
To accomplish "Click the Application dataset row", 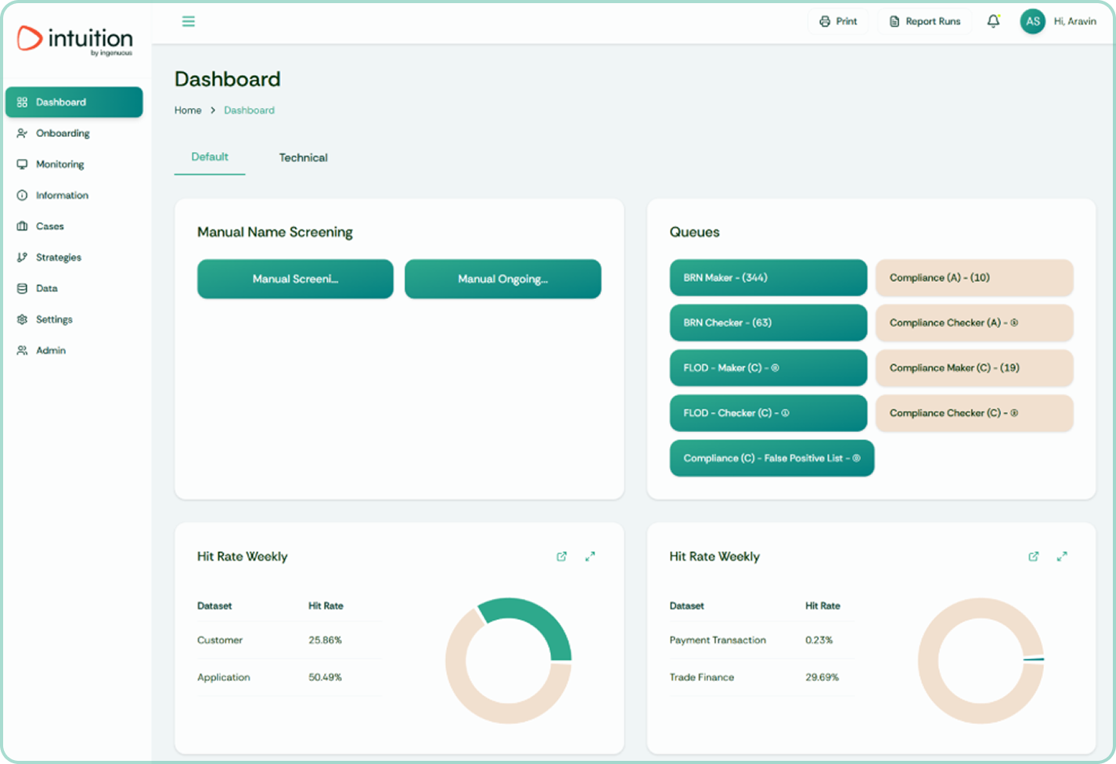I will coord(289,678).
